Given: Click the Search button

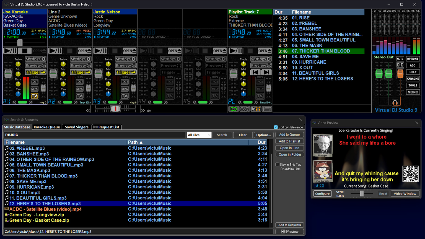Looking at the screenshot, I should (x=222, y=135).
